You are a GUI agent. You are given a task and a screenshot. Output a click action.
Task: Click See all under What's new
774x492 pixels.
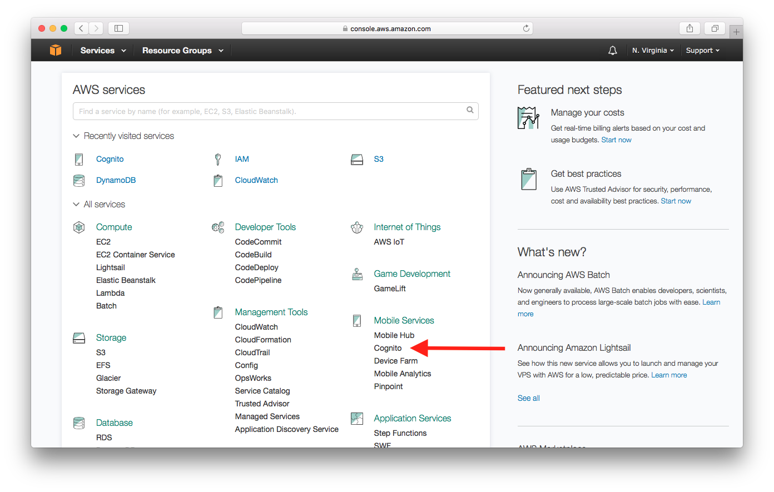click(528, 398)
